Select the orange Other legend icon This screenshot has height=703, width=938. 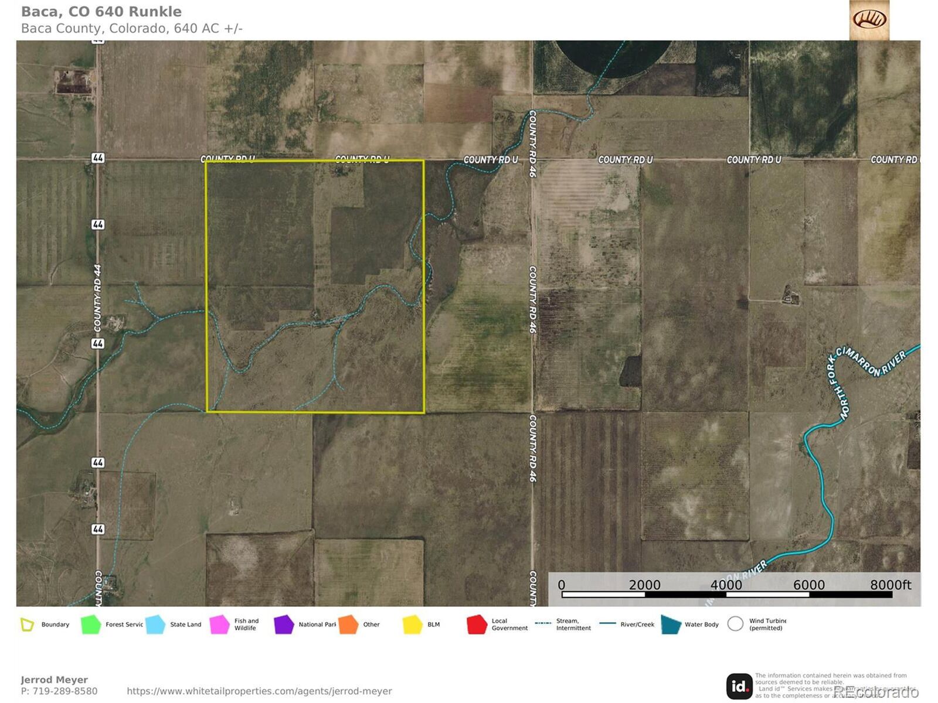click(x=348, y=624)
